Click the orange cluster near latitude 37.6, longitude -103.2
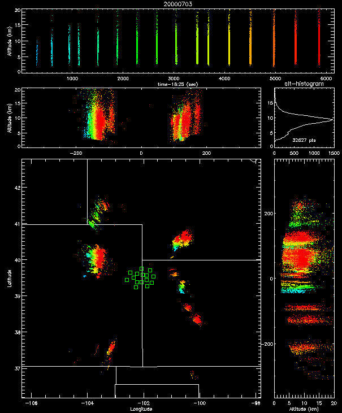342x413 pixels. click(x=111, y=347)
